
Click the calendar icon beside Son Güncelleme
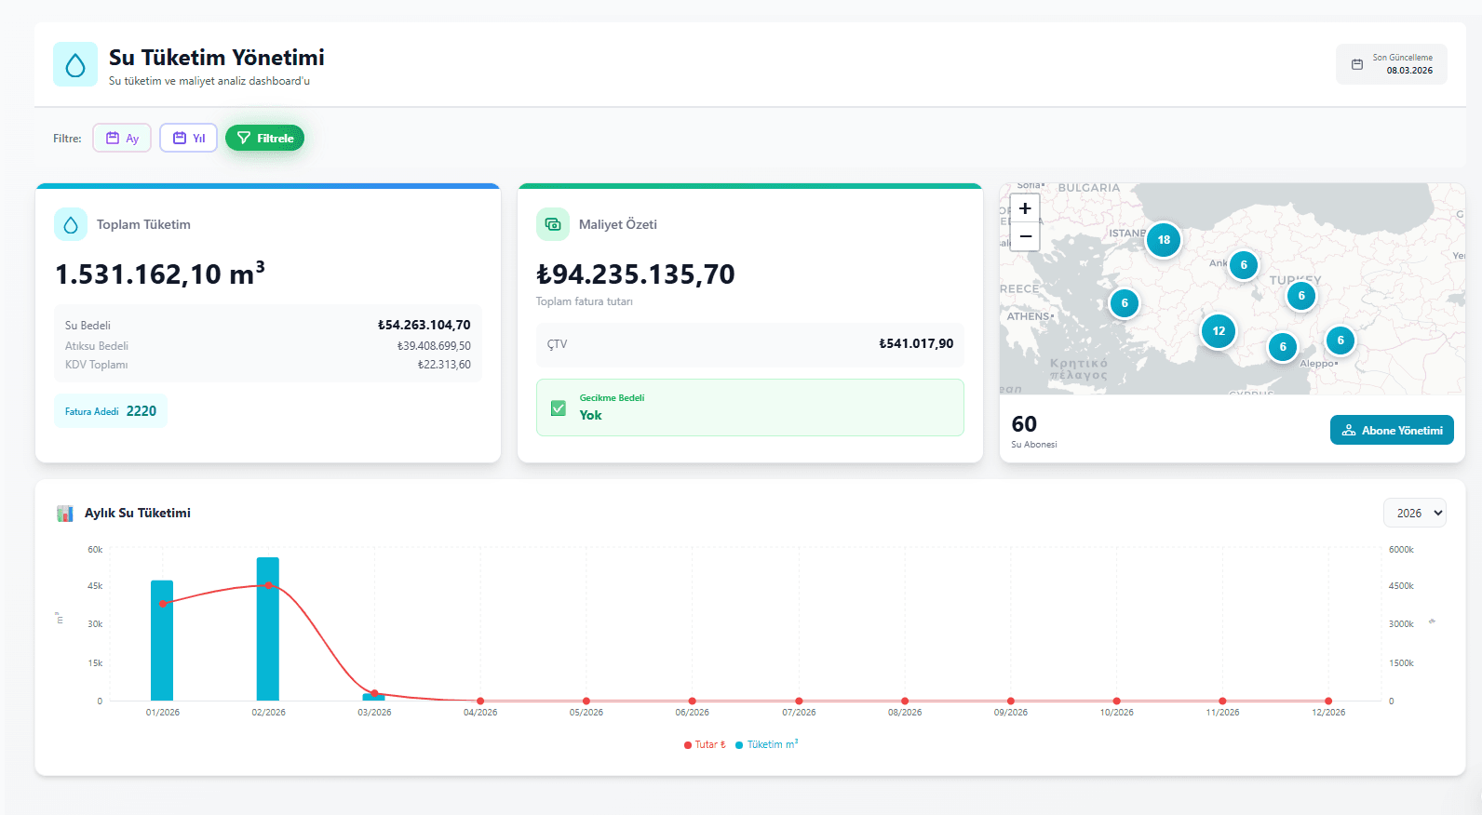click(1357, 64)
